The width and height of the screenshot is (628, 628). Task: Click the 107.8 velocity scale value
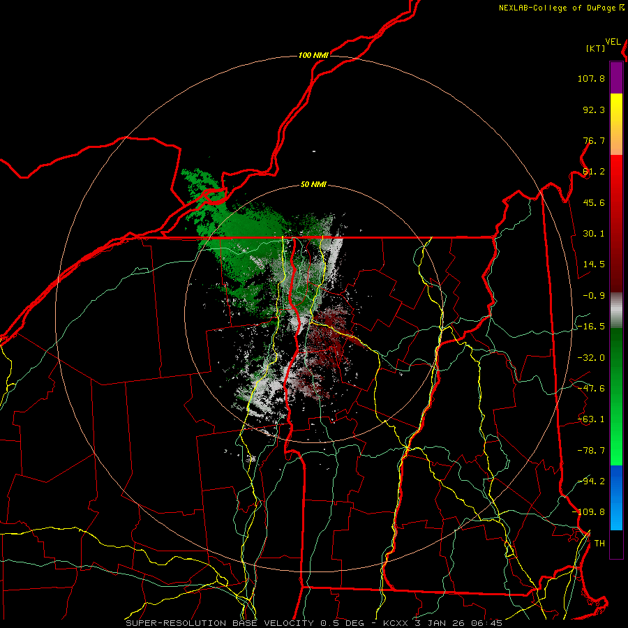click(591, 78)
